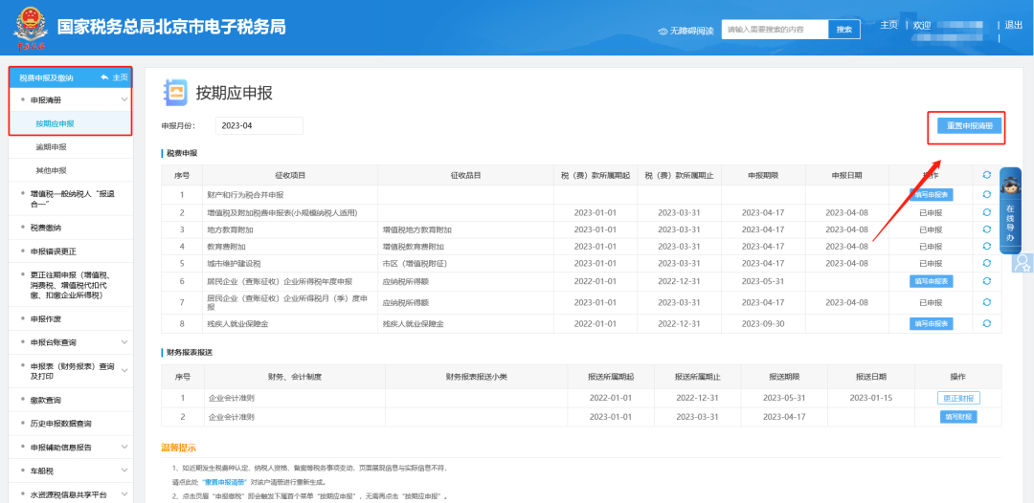This screenshot has width=1034, height=503.
Task: Click the 征收项目 column header
Action: (x=290, y=175)
